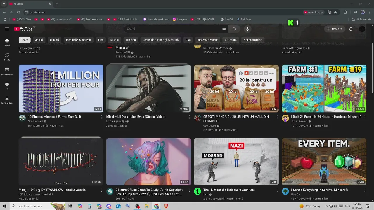The width and height of the screenshot is (374, 210).
Task: Select the Hip-hop filter chip
Action: [x=131, y=40]
